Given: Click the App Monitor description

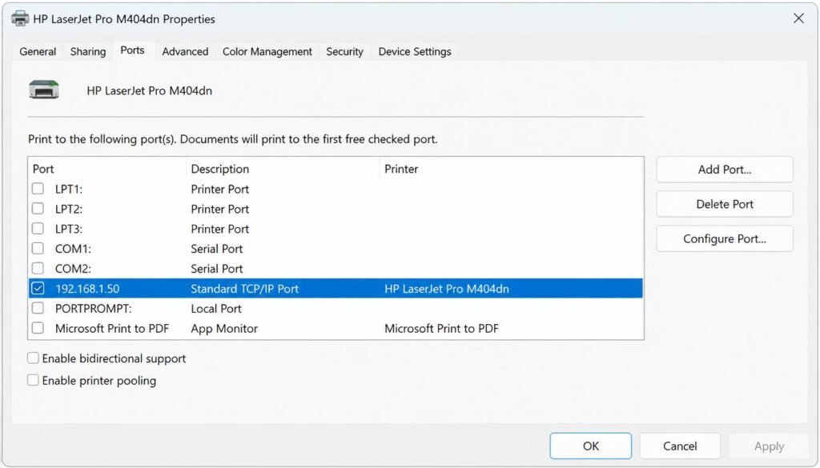Looking at the screenshot, I should tap(224, 328).
